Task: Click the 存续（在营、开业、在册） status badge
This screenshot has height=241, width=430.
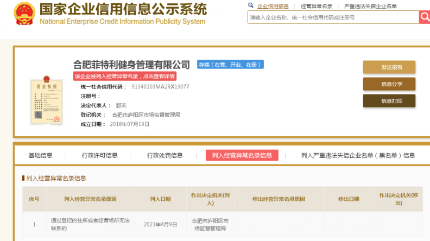Action: [x=230, y=65]
